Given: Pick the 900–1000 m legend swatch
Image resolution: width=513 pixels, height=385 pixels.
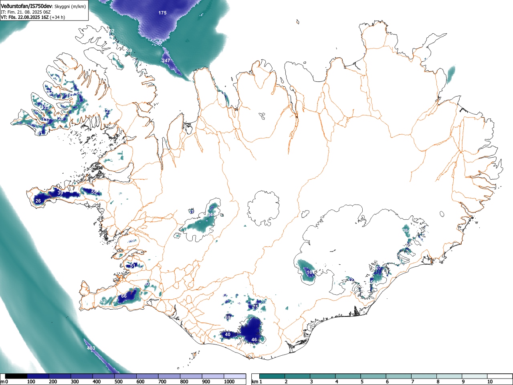Looking at the screenshot, I should (213, 376).
